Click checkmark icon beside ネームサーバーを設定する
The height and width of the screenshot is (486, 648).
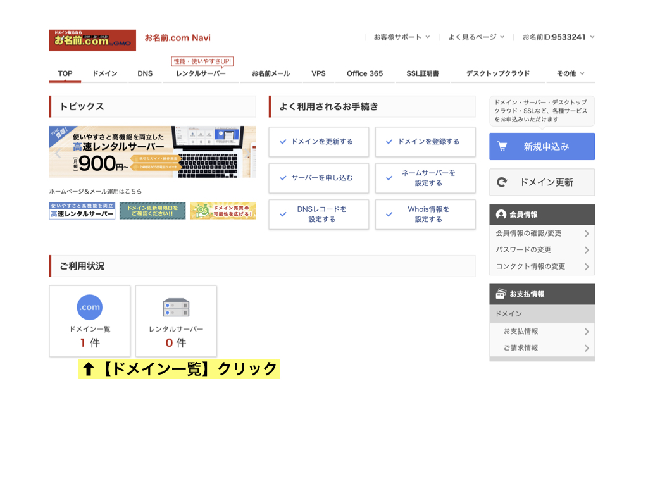pos(389,178)
